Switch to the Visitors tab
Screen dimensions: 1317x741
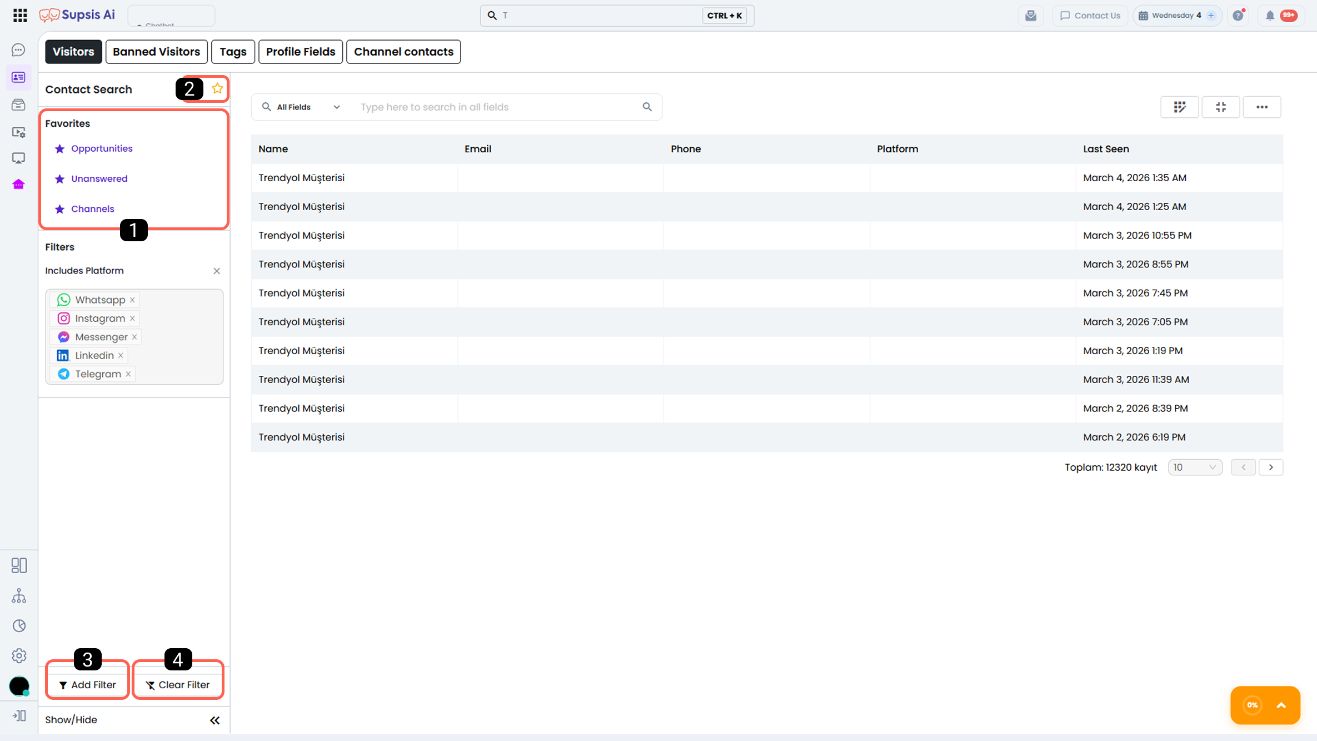pyautogui.click(x=73, y=52)
